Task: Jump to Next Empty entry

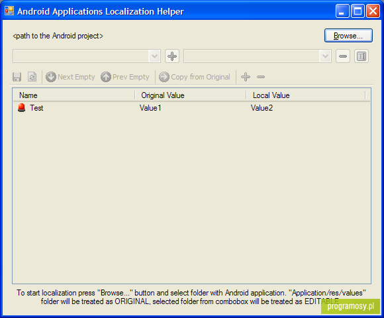Action: 70,77
